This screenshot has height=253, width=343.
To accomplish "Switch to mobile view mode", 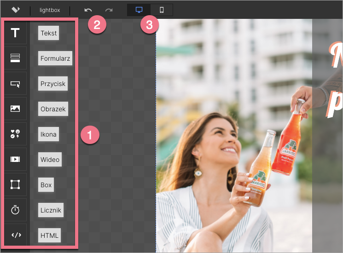I will pos(162,10).
